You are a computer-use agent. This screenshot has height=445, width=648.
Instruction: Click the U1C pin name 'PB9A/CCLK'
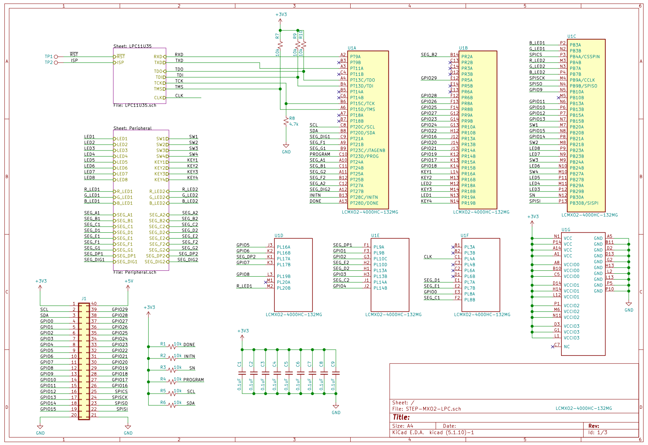point(582,80)
